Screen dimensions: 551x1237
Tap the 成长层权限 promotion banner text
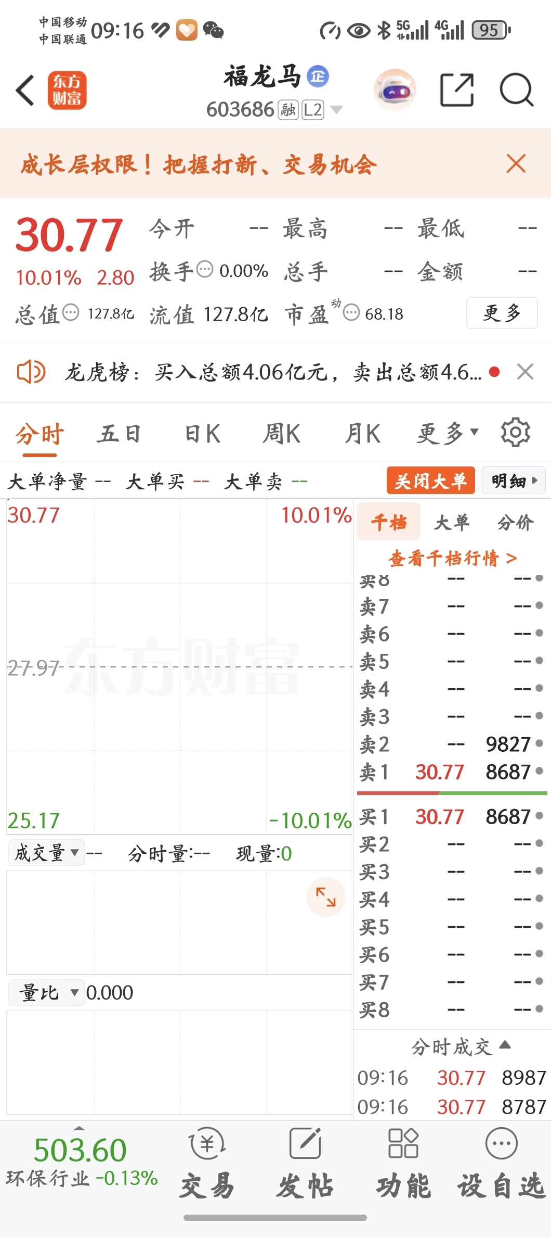(x=199, y=164)
